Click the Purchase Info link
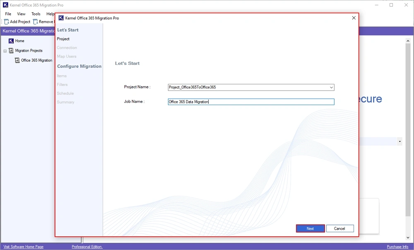This screenshot has width=414, height=250. (x=397, y=246)
